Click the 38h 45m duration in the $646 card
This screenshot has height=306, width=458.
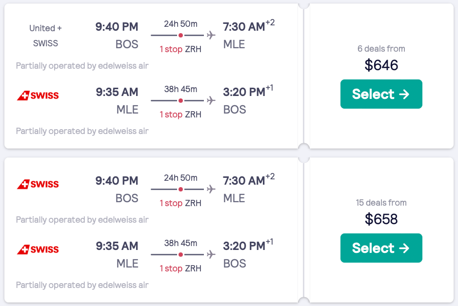coord(180,89)
